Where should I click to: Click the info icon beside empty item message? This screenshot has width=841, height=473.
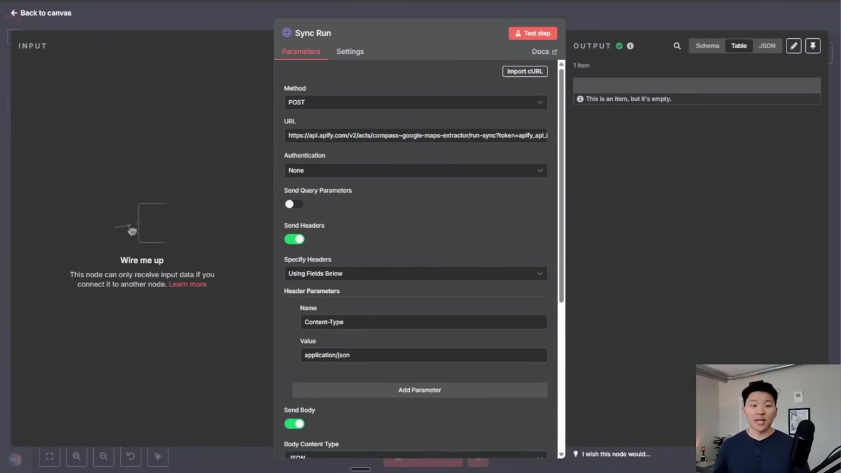pyautogui.click(x=580, y=99)
